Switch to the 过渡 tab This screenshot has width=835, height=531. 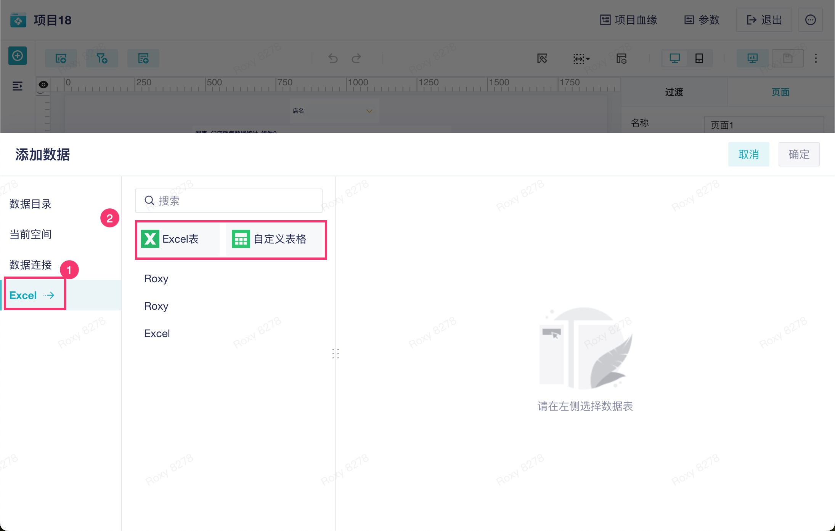coord(674,92)
